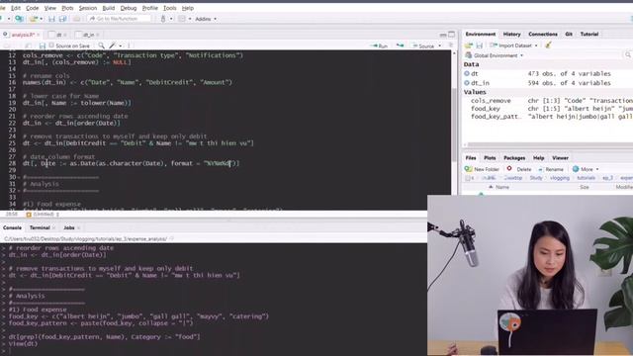
Task: Save file icon in source editor toolbar
Action: 42,46
